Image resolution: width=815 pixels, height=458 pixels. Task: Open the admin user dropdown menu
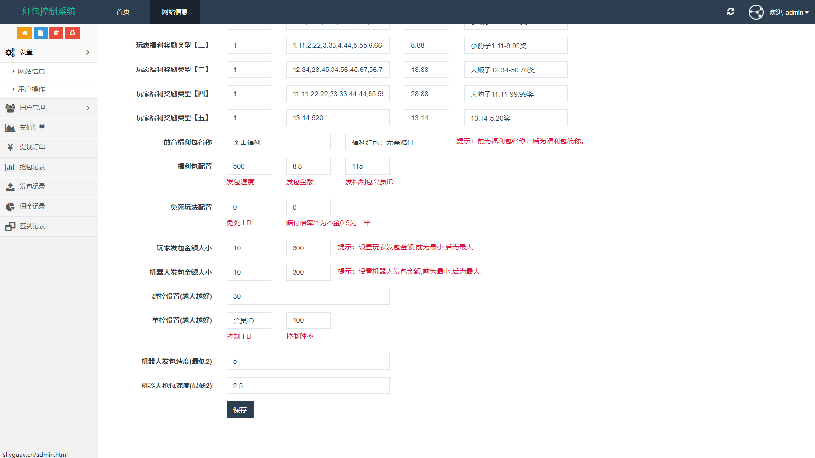789,12
